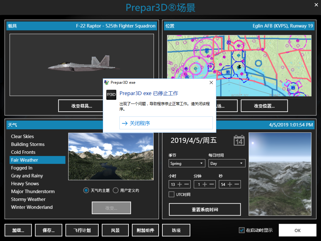This screenshot has width=321, height=241.
Task: Click the time-of-day terrain preview image
Action: [x=280, y=174]
